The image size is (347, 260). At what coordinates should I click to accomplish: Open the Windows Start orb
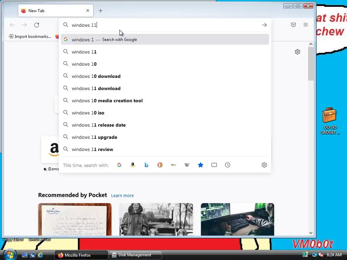[10, 255]
